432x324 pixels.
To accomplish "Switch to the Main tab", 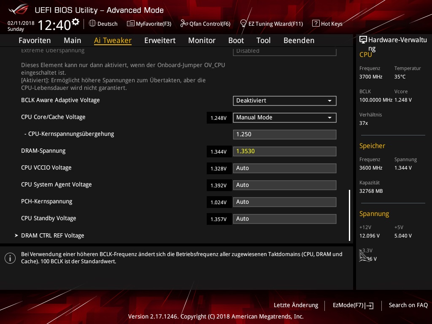I will pos(73,40).
